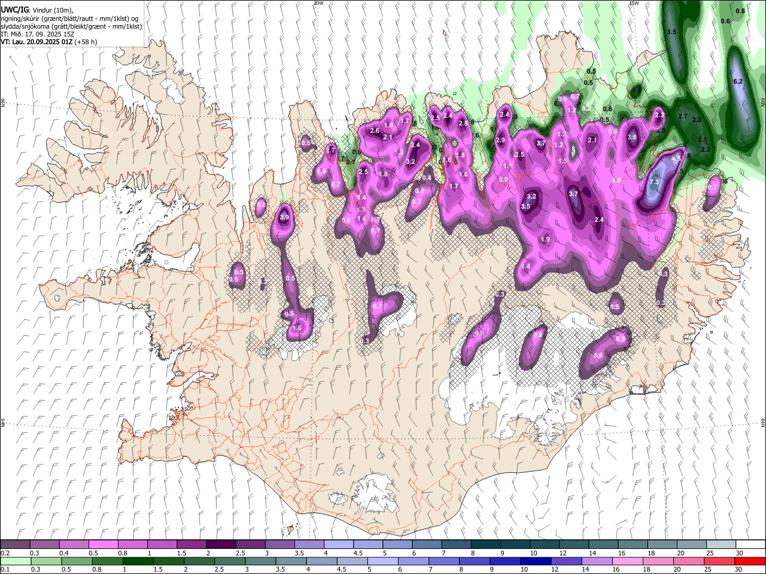Click the slate blue snow swatch labeled 6
The width and height of the screenshot is (766, 574).
[x=427, y=544]
